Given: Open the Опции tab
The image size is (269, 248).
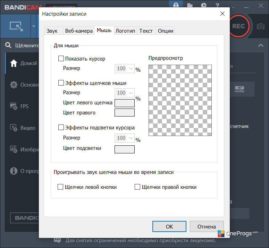Looking at the screenshot, I should point(165,31).
